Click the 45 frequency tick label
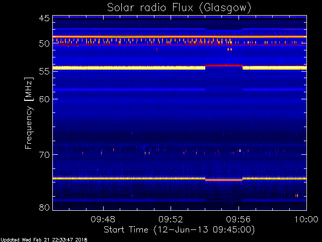Image resolution: width=322 pixels, height=242 pixels. [x=44, y=18]
